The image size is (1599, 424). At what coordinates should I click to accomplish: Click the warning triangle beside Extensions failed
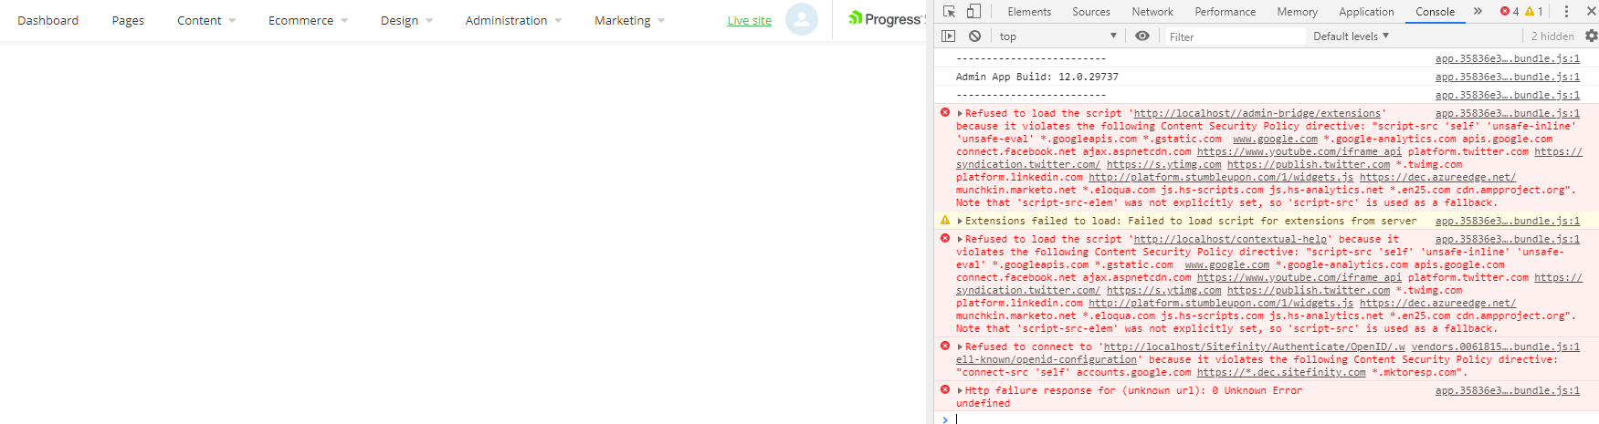click(945, 221)
